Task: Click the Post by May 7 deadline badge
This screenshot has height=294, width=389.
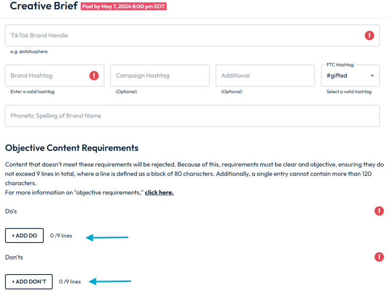Action: [124, 6]
